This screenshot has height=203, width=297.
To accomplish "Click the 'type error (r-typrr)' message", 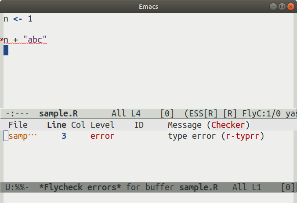I will [x=216, y=136].
